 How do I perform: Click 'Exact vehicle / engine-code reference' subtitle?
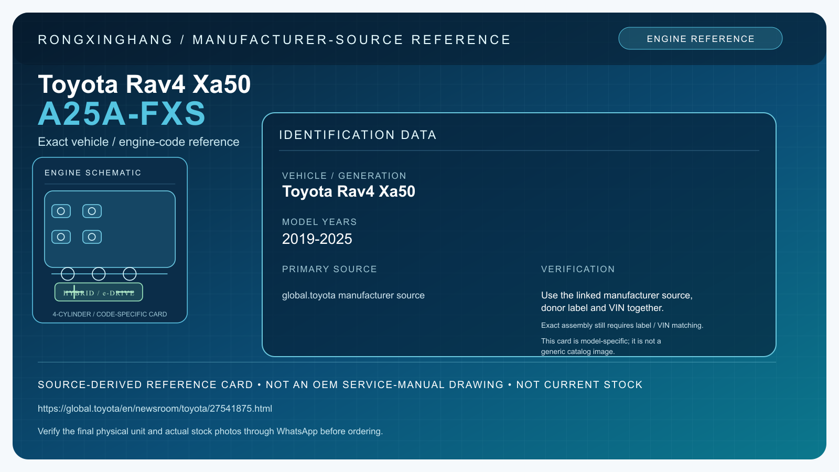pyautogui.click(x=138, y=142)
